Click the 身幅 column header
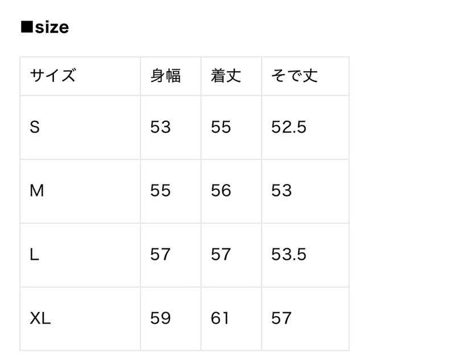The height and width of the screenshot is (364, 455). (x=166, y=76)
